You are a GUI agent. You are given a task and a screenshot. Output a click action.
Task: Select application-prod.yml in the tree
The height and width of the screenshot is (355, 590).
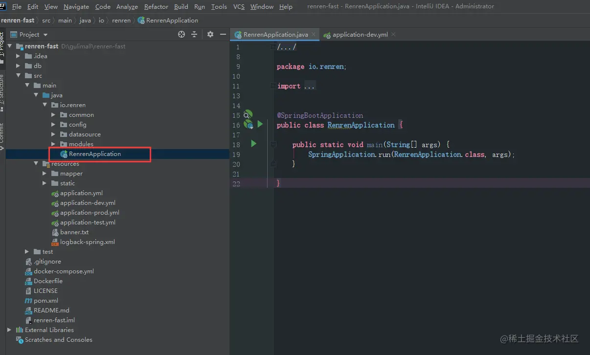(90, 213)
